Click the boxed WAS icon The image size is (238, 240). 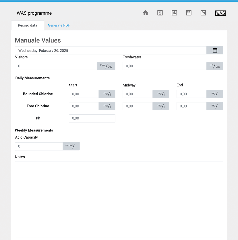(220, 13)
